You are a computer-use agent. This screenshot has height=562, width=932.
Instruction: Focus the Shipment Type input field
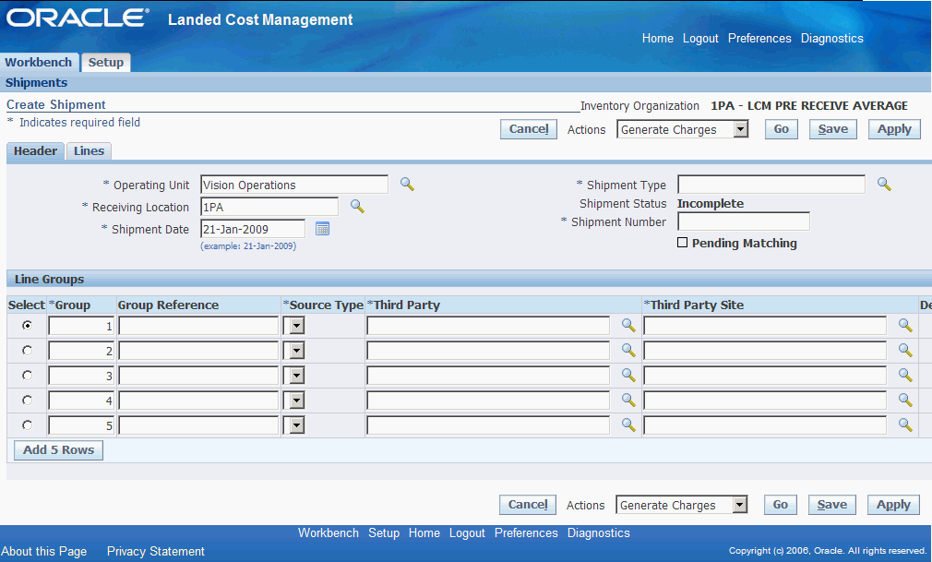pos(771,185)
